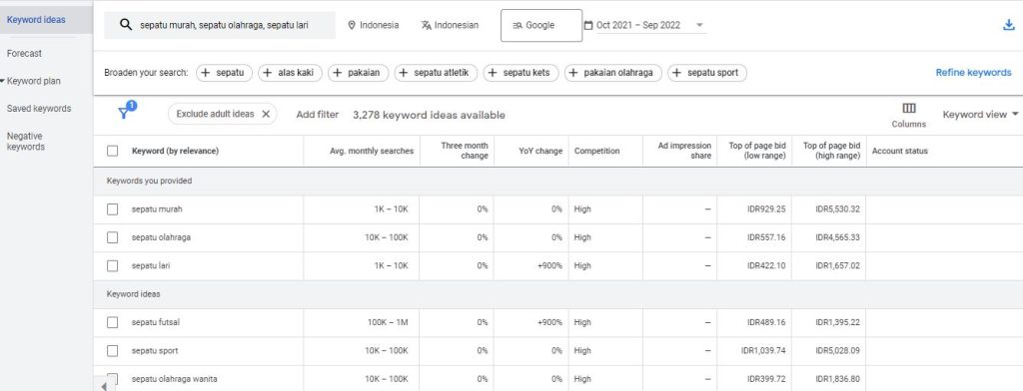Open the Columns icon

point(909,108)
